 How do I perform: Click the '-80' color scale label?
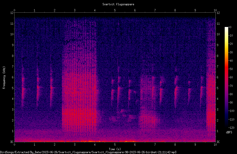(230, 94)
